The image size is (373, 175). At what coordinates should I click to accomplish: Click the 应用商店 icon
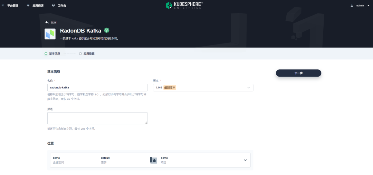(28, 5)
